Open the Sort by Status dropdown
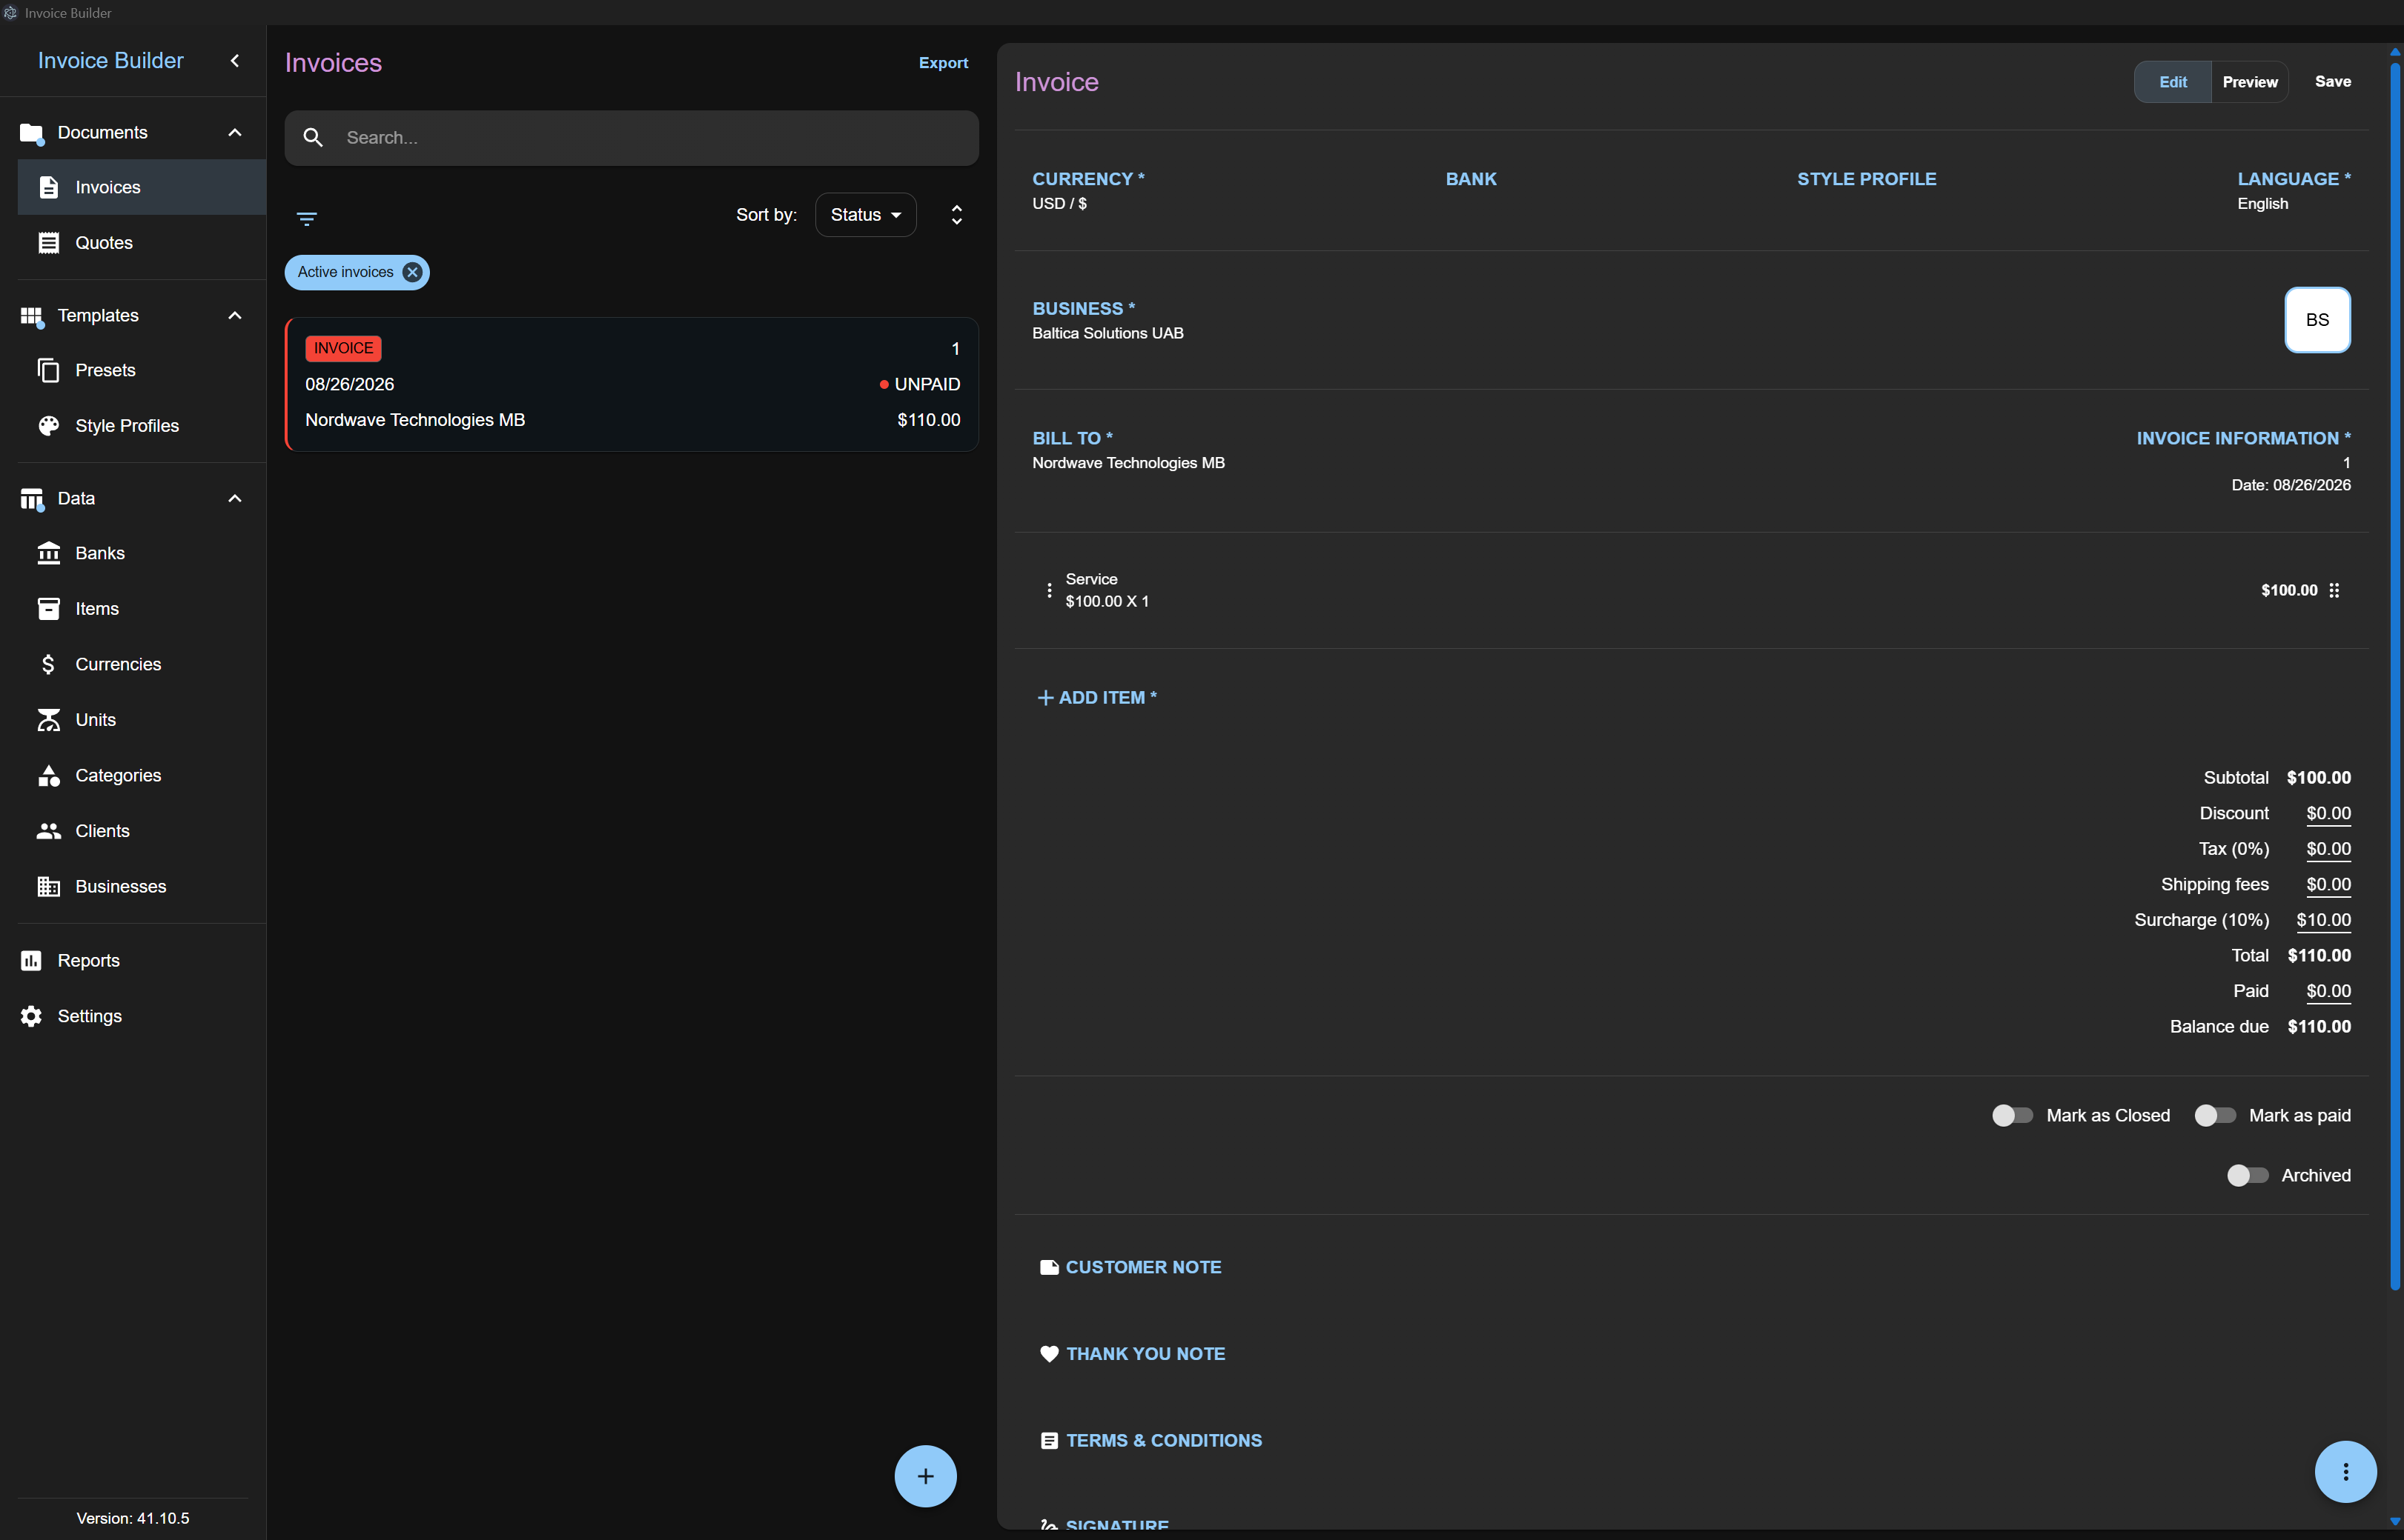 (x=865, y=215)
